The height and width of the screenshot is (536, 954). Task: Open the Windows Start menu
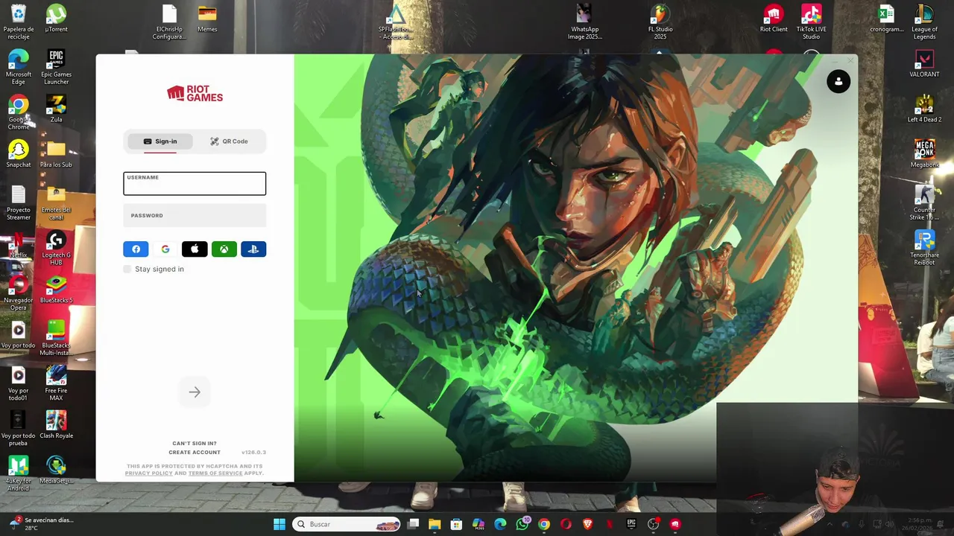pyautogui.click(x=279, y=524)
